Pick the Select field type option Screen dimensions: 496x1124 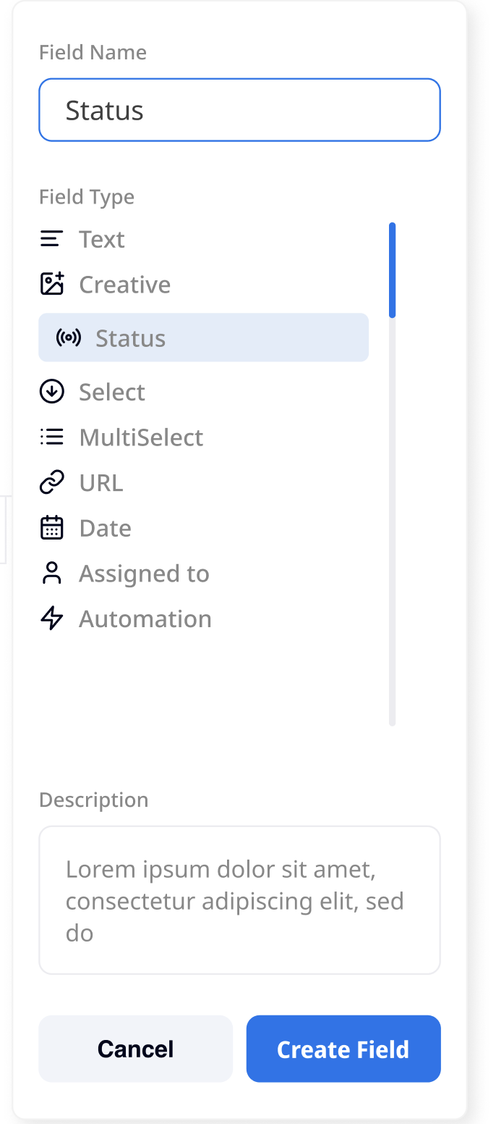point(112,393)
